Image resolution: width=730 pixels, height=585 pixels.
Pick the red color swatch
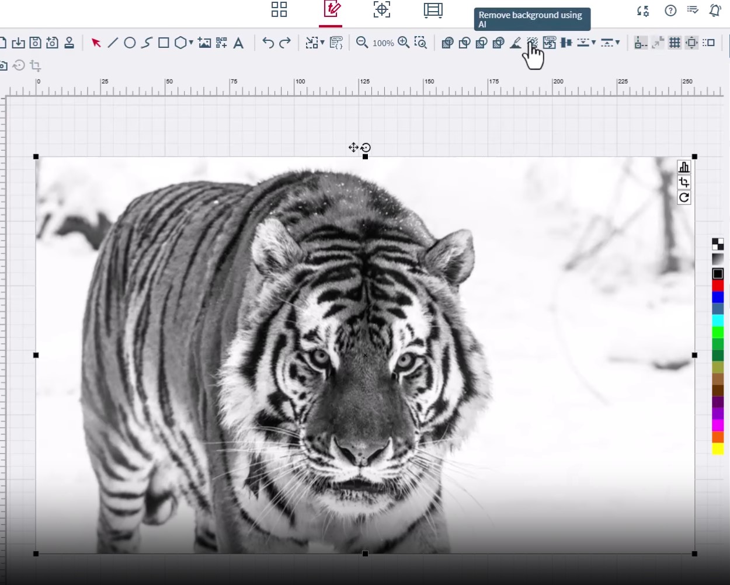click(718, 285)
